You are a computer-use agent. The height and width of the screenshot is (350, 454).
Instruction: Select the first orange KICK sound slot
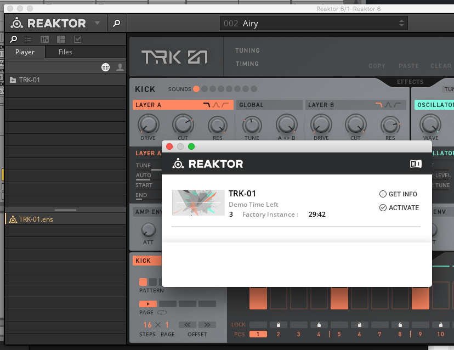196,89
